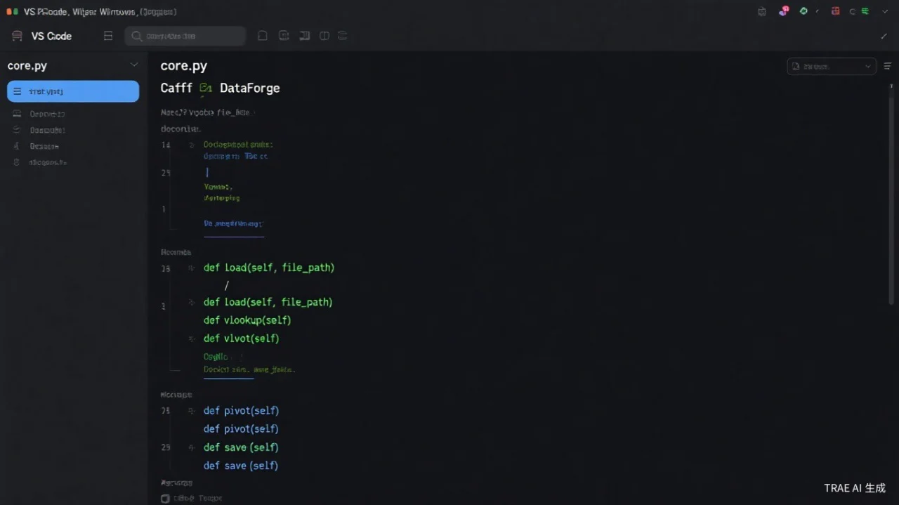
Task: Click the gray C icon in title bar
Action: coord(853,11)
